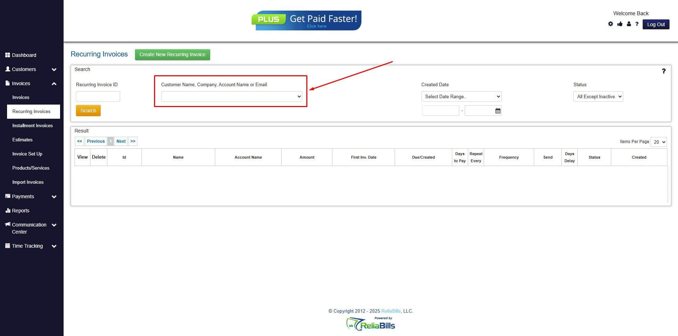678x336 pixels.
Task: Select the Payments card icon in sidebar
Action: (x=7, y=196)
